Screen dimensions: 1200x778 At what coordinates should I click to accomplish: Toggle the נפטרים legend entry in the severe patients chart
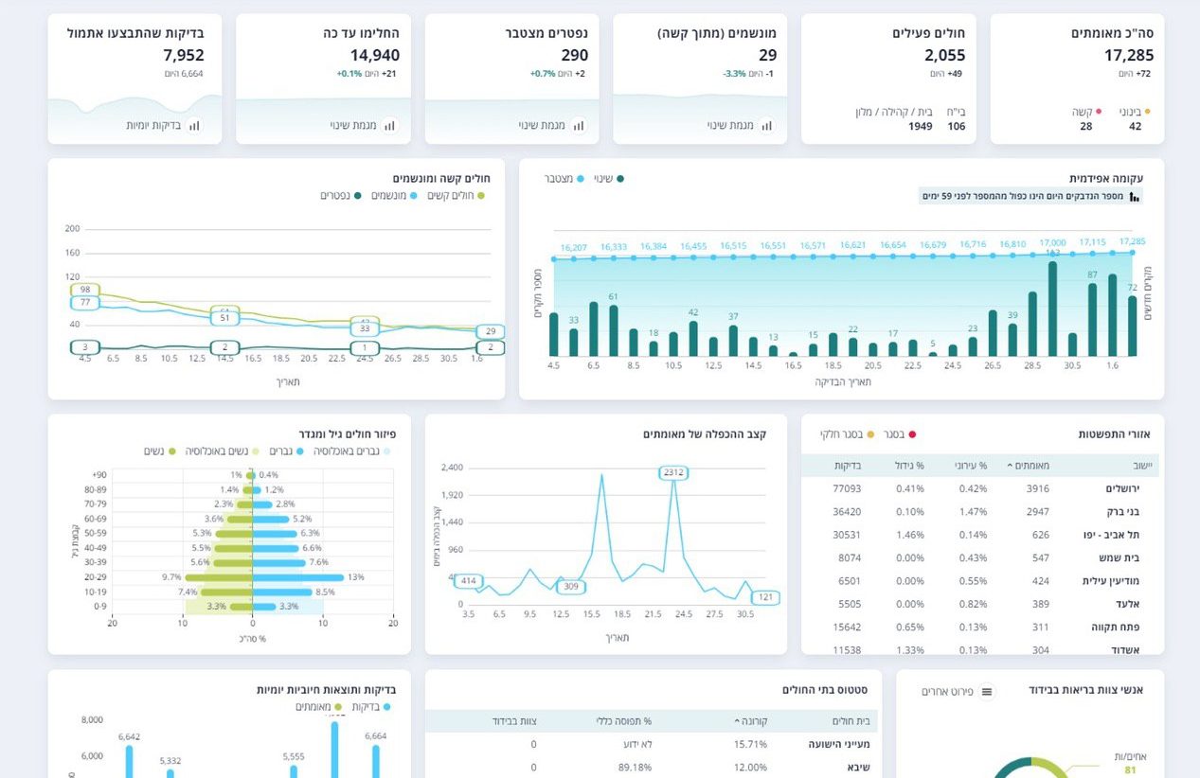(x=341, y=196)
